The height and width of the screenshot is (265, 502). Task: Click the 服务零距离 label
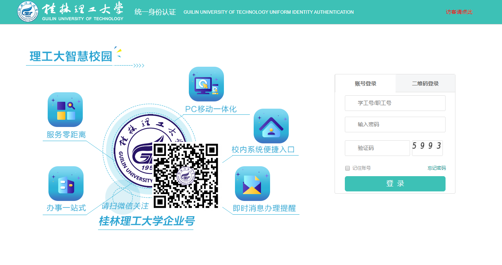coord(66,135)
